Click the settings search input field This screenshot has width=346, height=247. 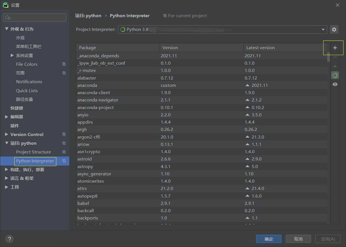click(x=35, y=18)
